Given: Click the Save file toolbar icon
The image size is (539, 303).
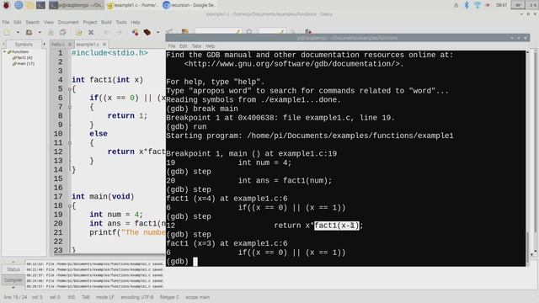Looking at the screenshot, I should point(51,32).
